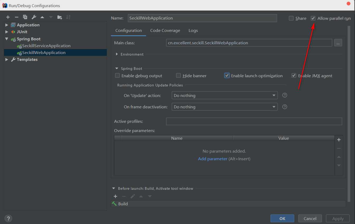This screenshot has width=355, height=224.
Task: Move the override parameter up
Action: click(339, 157)
